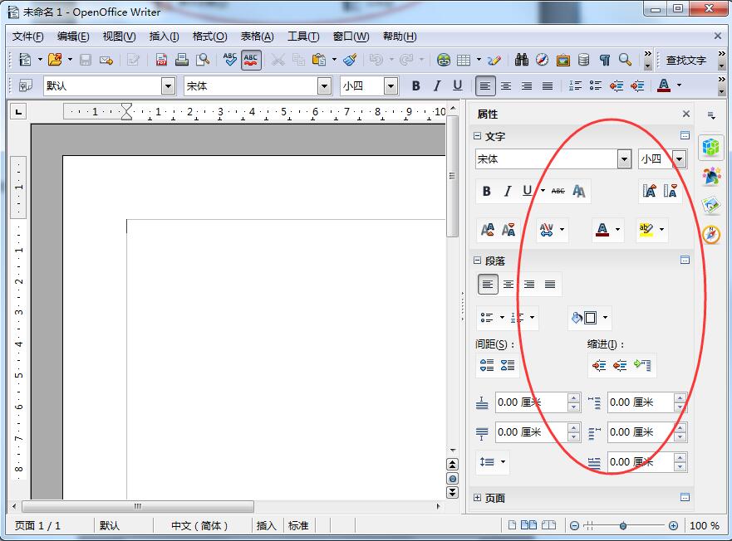Show formatting marks with the pilcrow icon
The image size is (732, 541).
coord(604,60)
